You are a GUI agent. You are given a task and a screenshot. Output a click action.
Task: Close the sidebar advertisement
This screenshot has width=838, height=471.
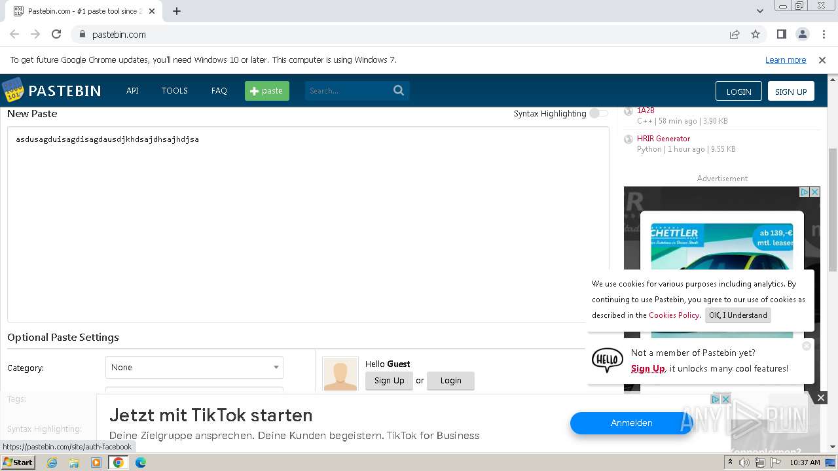click(814, 192)
